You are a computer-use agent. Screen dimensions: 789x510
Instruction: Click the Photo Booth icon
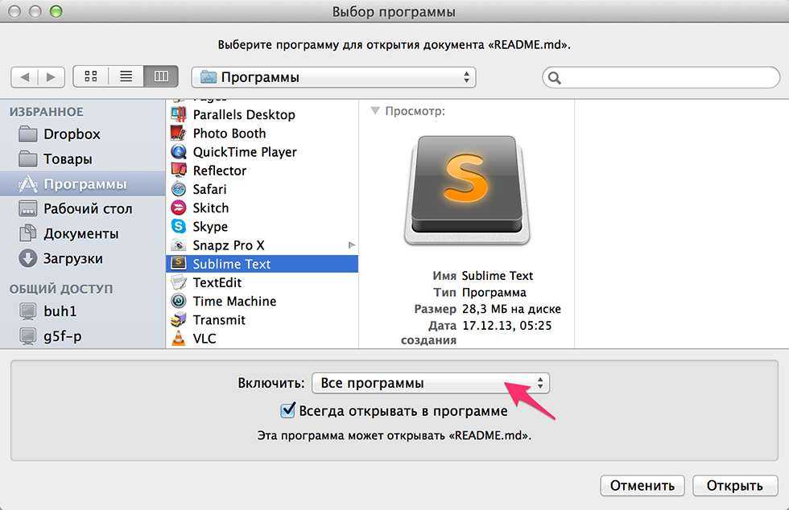click(x=179, y=134)
